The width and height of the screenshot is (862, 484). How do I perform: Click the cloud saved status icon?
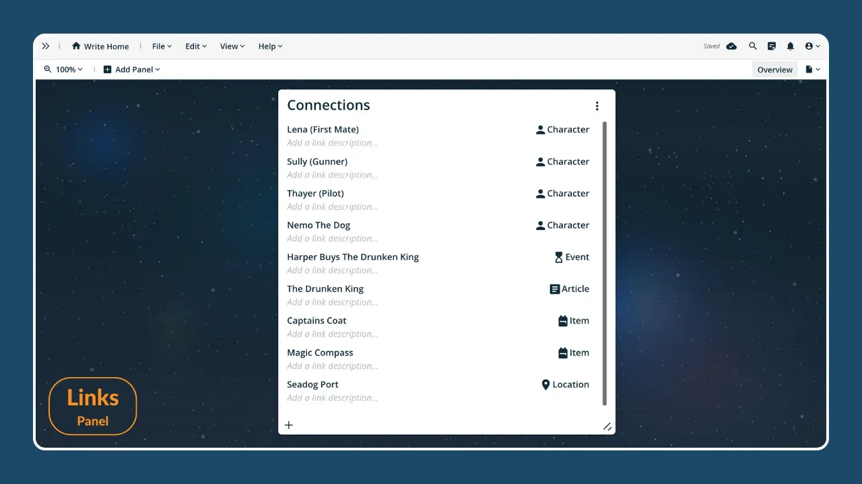point(731,46)
